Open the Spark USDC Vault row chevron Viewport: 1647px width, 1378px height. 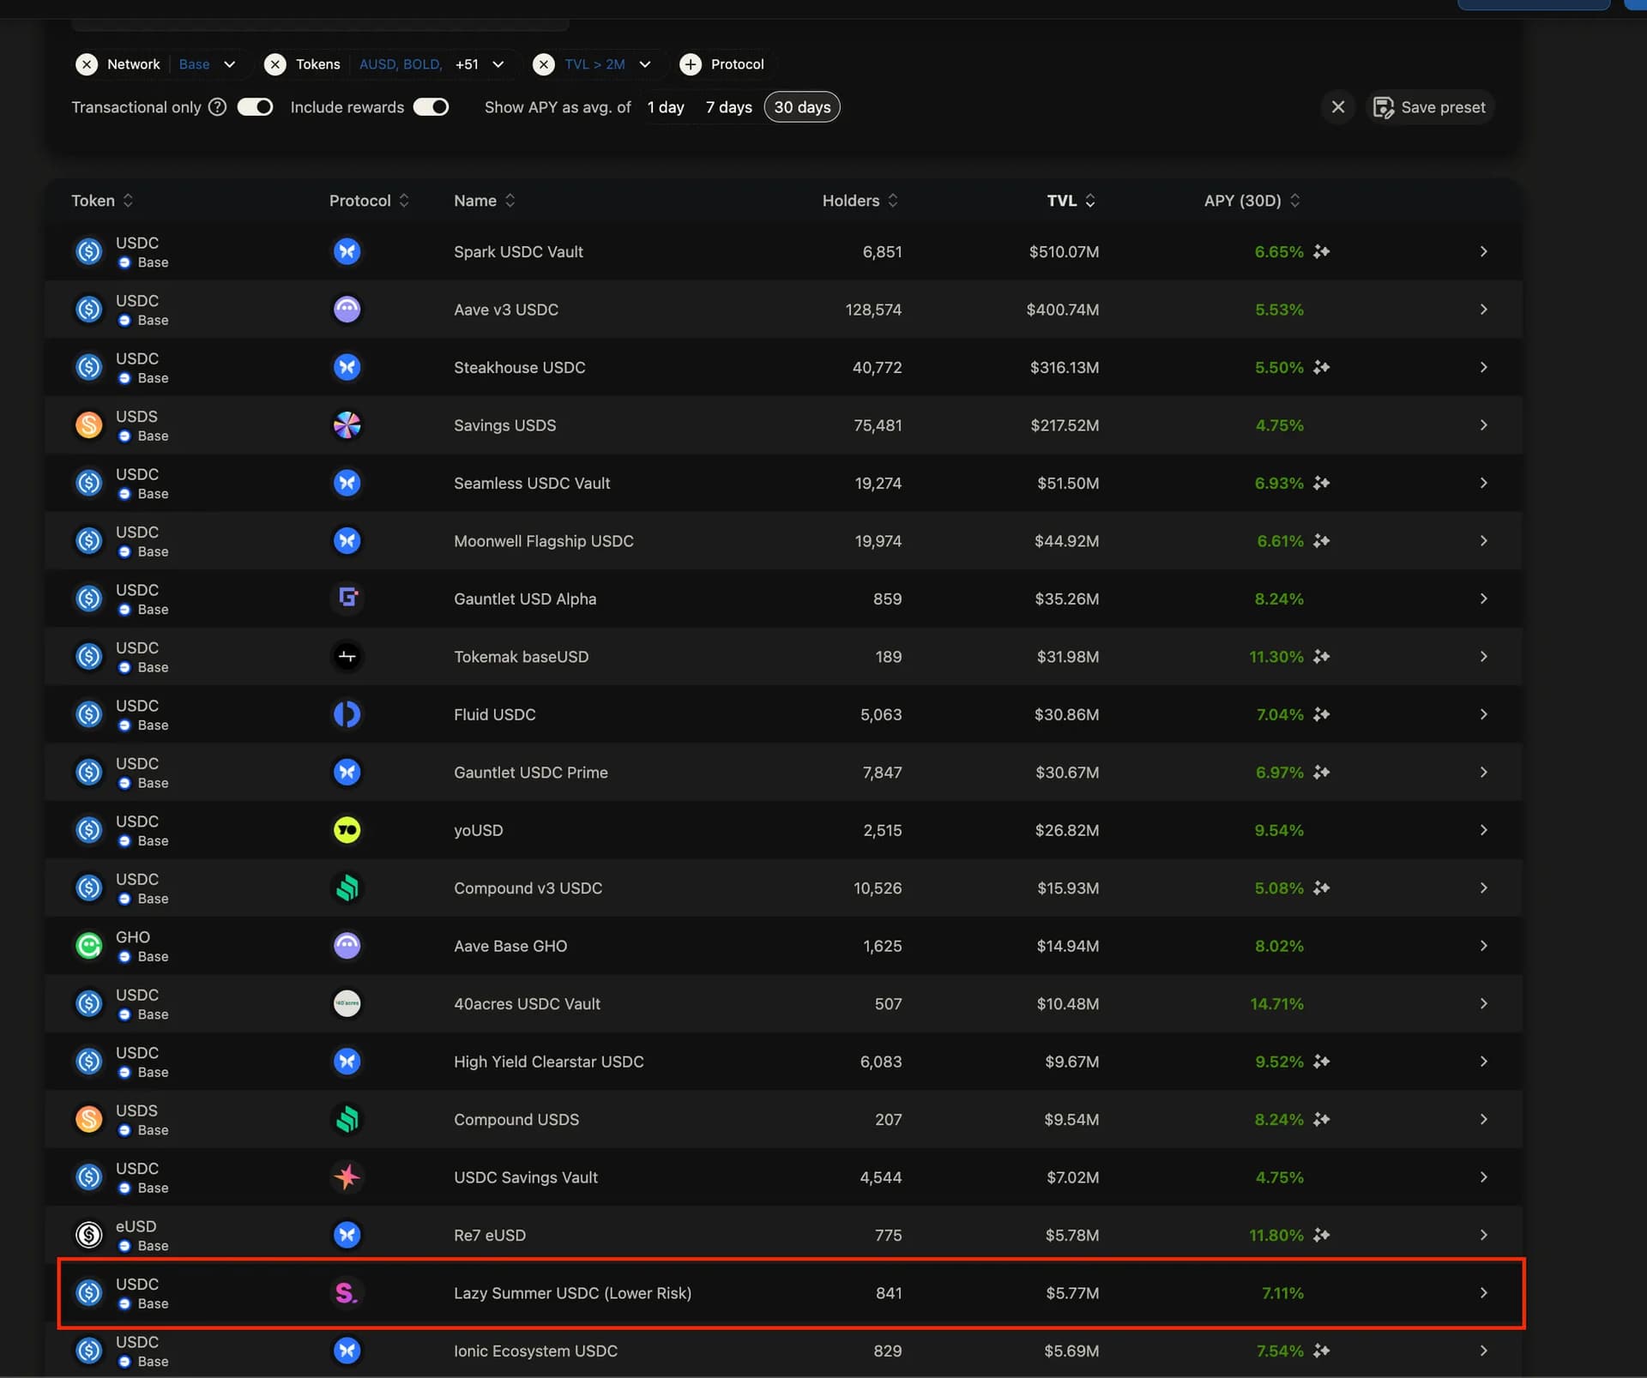pos(1483,251)
